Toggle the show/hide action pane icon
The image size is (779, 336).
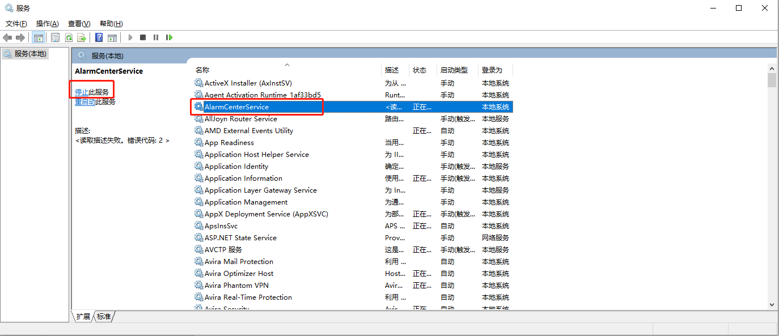(112, 37)
